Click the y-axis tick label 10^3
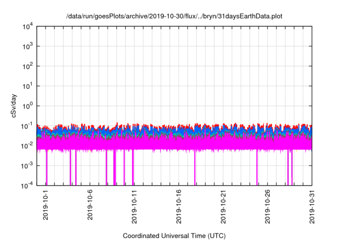Viewport: 344px width, 241px height. [x=27, y=46]
